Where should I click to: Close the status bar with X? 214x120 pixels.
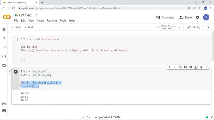[x=212, y=117]
